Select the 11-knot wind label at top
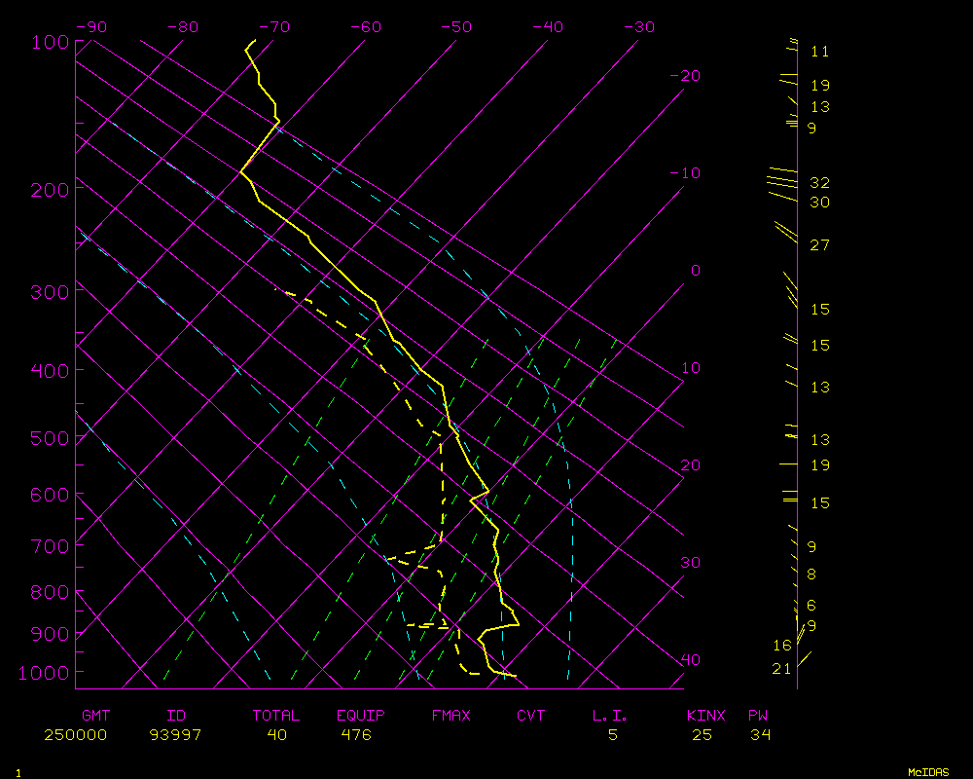973x779 pixels. pyautogui.click(x=819, y=52)
